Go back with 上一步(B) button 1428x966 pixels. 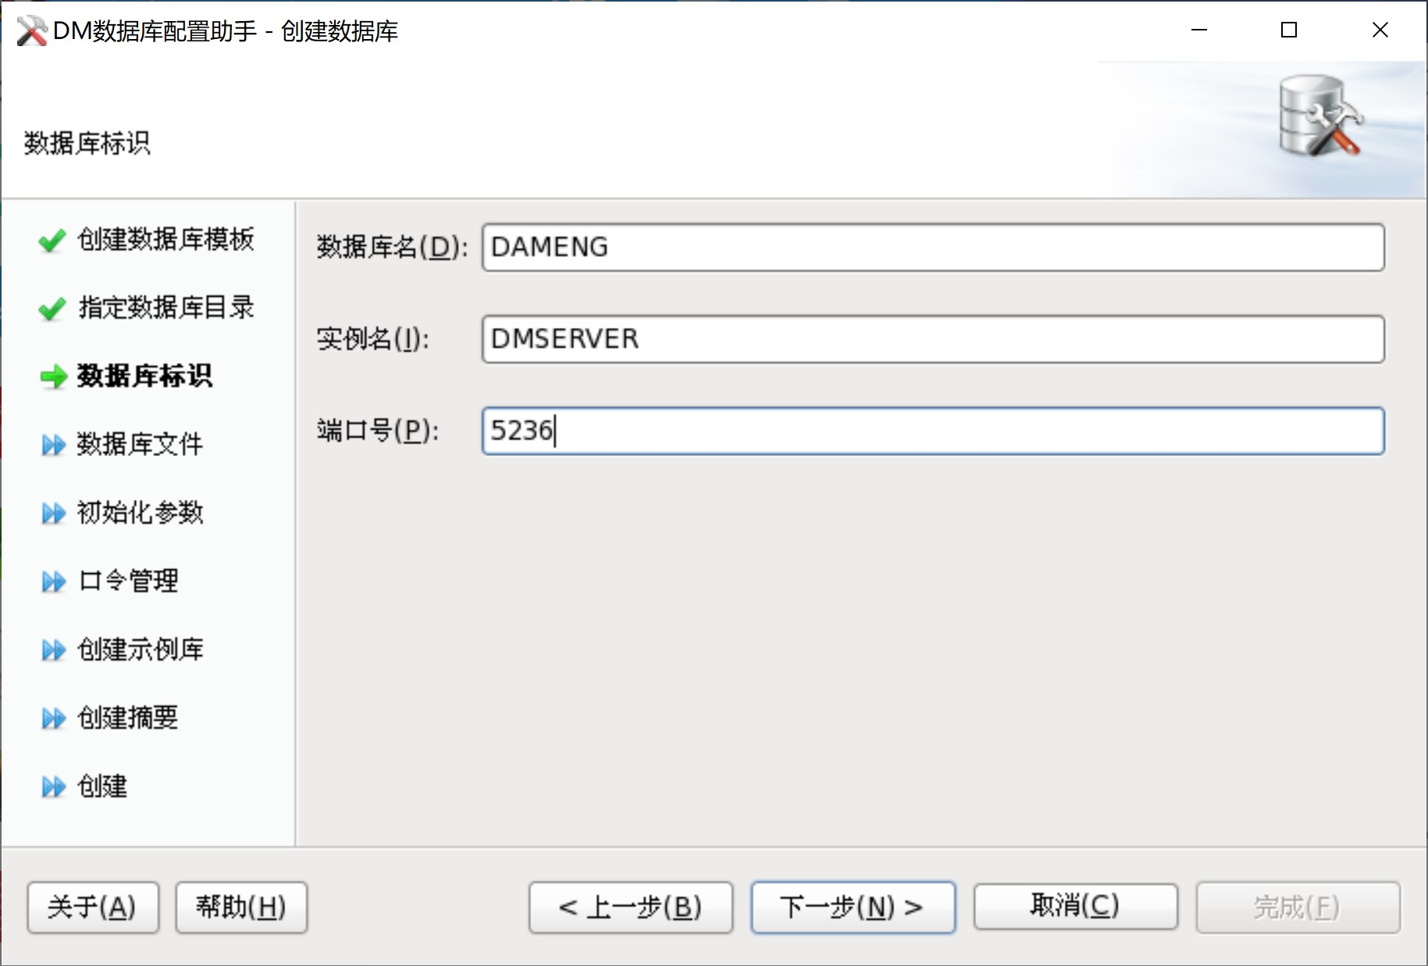(631, 907)
